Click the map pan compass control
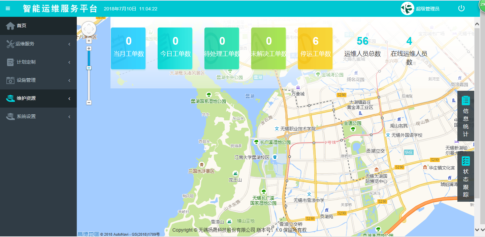 [89, 29]
